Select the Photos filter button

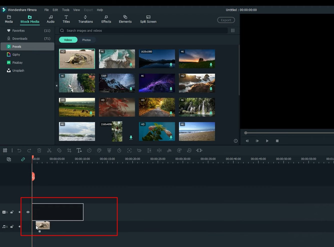(x=86, y=40)
